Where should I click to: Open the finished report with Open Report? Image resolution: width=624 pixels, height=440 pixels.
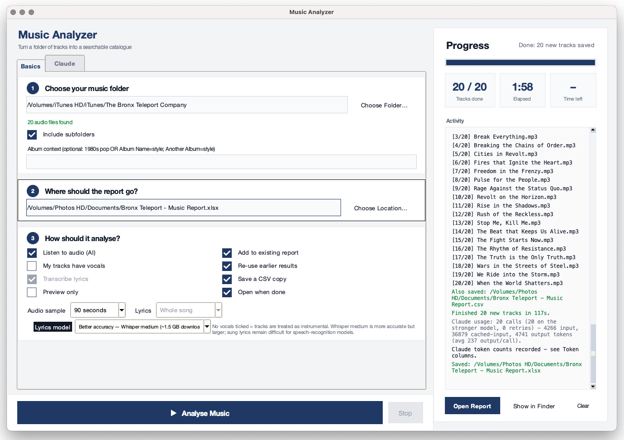pyautogui.click(x=472, y=406)
